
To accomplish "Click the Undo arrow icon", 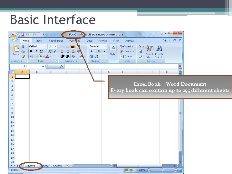I will click(x=27, y=34).
